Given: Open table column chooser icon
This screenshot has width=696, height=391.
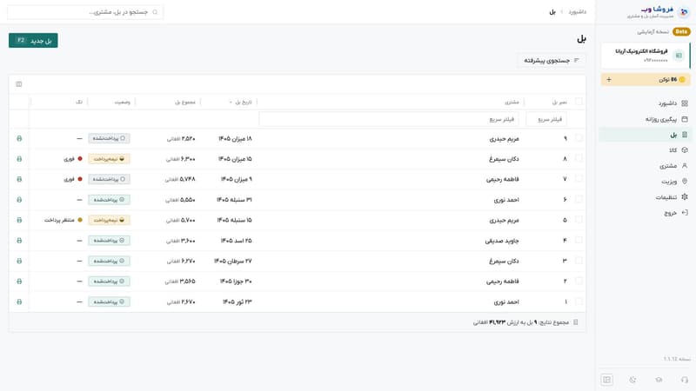Looking at the screenshot, I should pos(18,83).
